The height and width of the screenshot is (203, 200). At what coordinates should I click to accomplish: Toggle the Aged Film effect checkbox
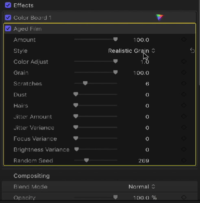[8, 28]
